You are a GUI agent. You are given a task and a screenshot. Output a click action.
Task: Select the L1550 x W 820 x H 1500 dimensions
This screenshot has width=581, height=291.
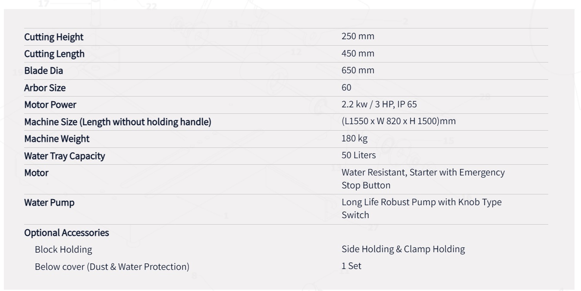pos(399,121)
